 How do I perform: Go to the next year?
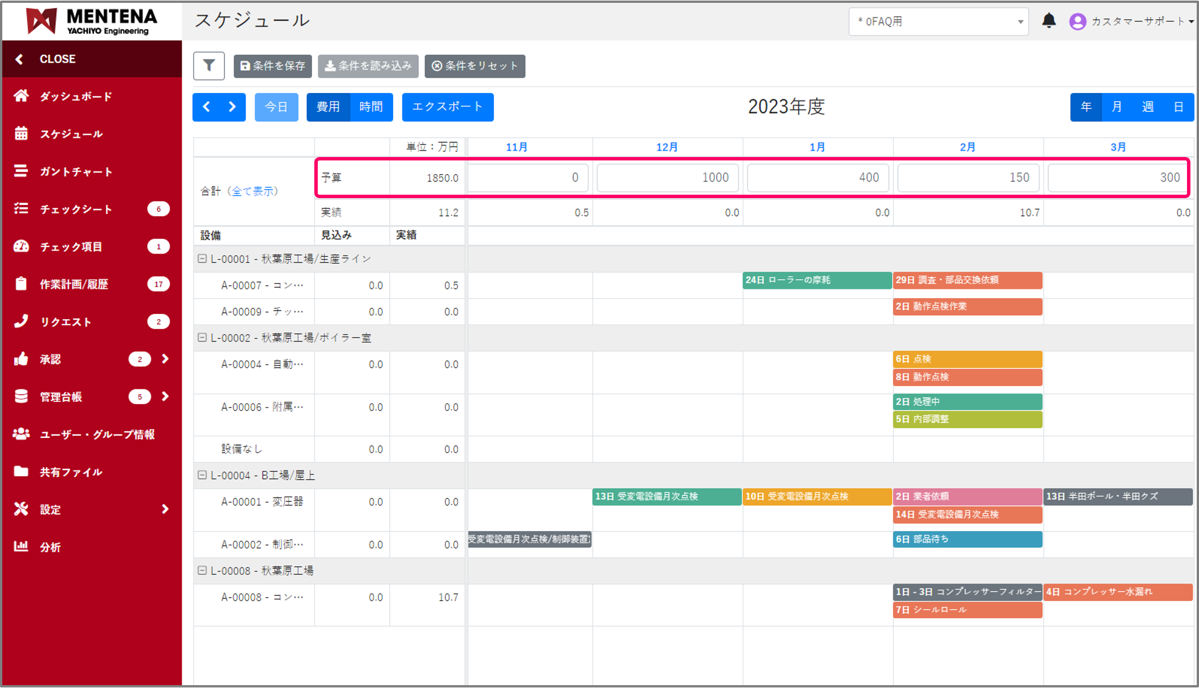click(x=232, y=107)
